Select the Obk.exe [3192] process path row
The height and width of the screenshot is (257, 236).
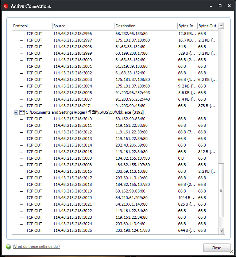coord(85,112)
